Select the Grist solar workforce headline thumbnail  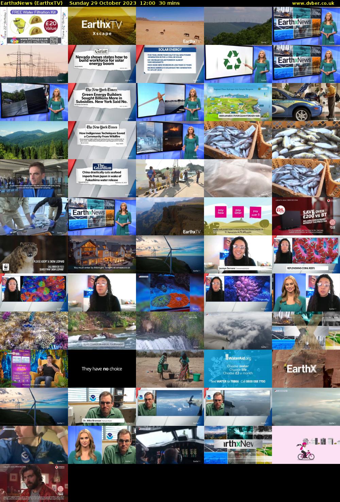(x=102, y=64)
